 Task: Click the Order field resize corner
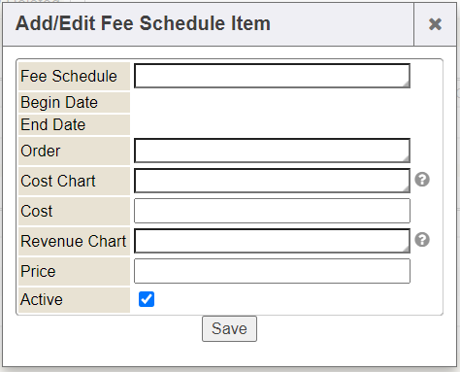(x=407, y=159)
